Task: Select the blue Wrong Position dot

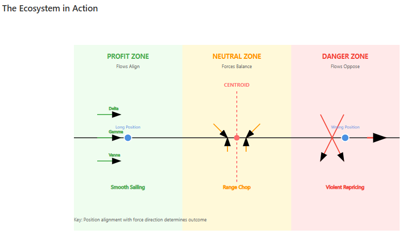Action: (345, 138)
